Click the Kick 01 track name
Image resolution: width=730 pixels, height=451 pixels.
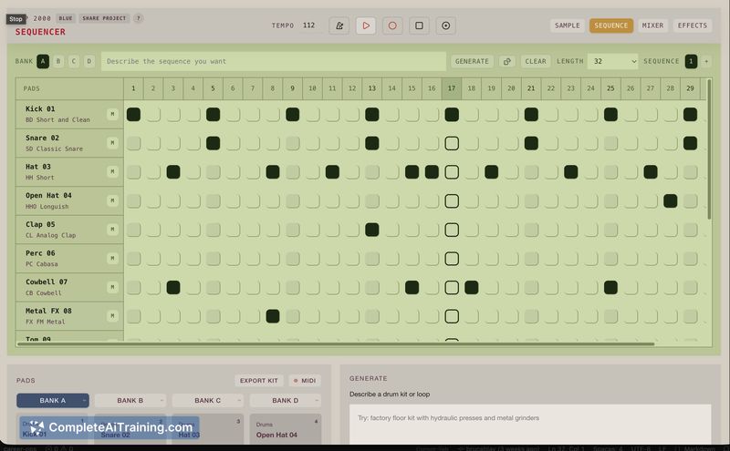(x=40, y=108)
